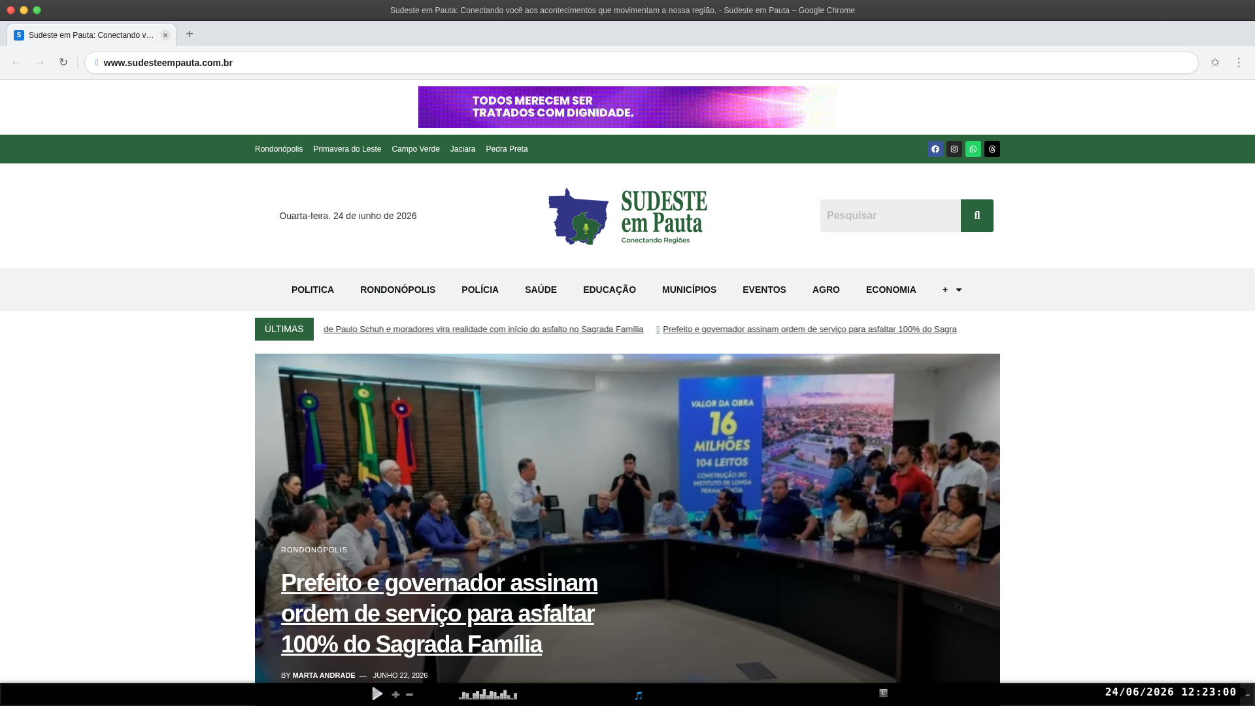This screenshot has height=706, width=1255.
Task: Go forward to the next page
Action: 40,63
